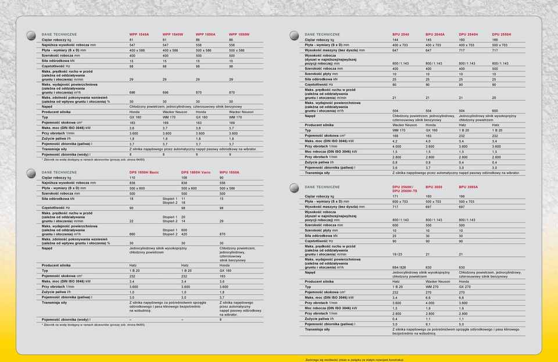Screen dimensions: 558x362
Task: Click 'DANE TECHNICZNE' heading of the BPU 2540 table
Action: pyautogui.click(x=322, y=34)
